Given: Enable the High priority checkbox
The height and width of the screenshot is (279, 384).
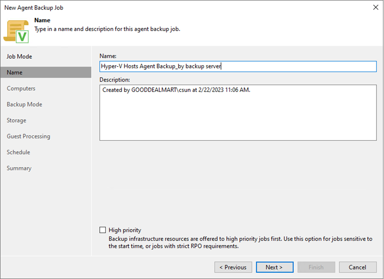Looking at the screenshot, I should click(103, 230).
